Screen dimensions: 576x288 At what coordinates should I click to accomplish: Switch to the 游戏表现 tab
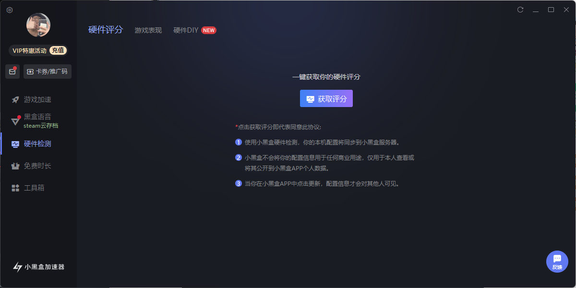tap(148, 30)
